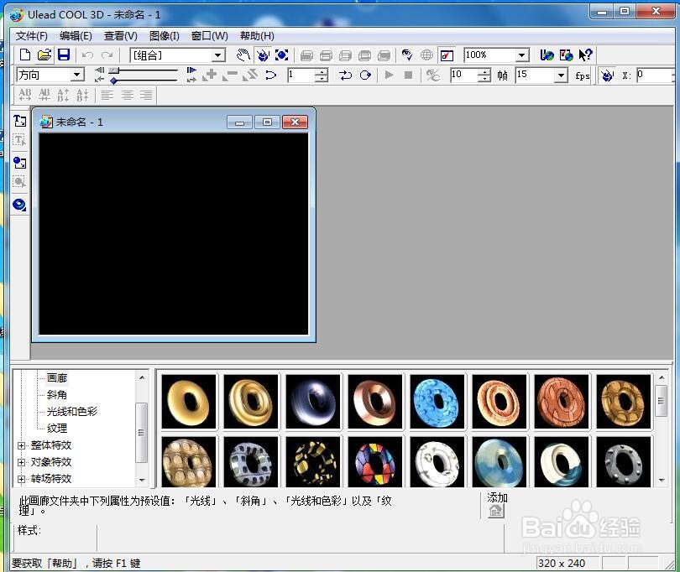Image resolution: width=680 pixels, height=572 pixels.
Task: Click the rotate tool beside X field
Action: pos(607,75)
